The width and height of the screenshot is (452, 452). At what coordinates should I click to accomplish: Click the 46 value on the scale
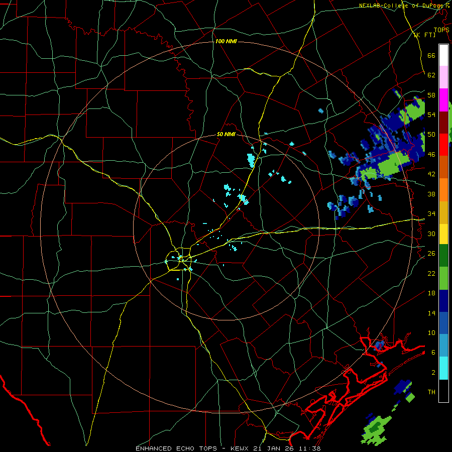click(431, 155)
